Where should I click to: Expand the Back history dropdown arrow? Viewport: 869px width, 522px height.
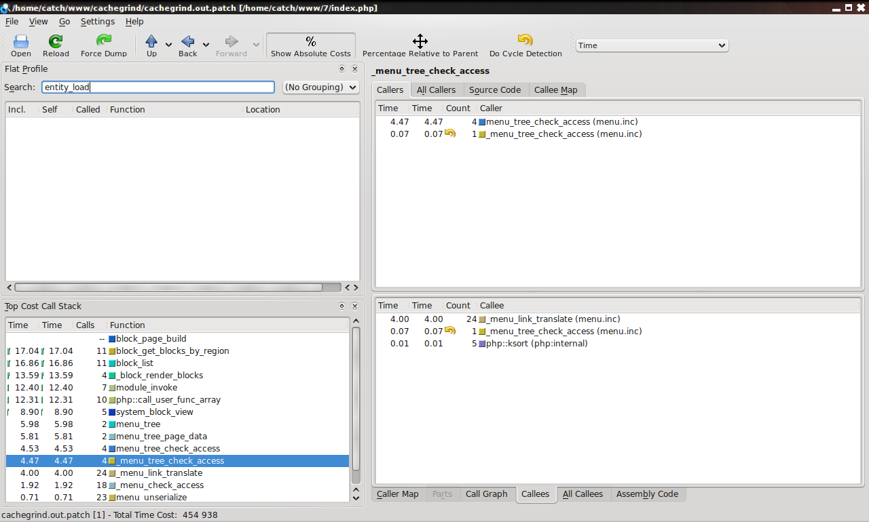206,45
